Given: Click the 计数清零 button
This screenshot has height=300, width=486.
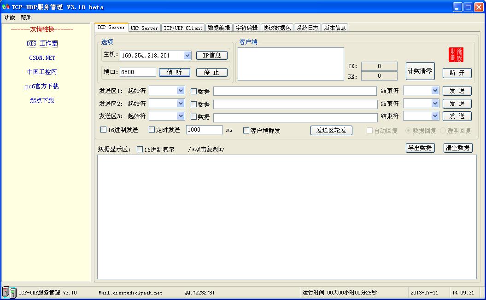Looking at the screenshot, I should tap(420, 71).
